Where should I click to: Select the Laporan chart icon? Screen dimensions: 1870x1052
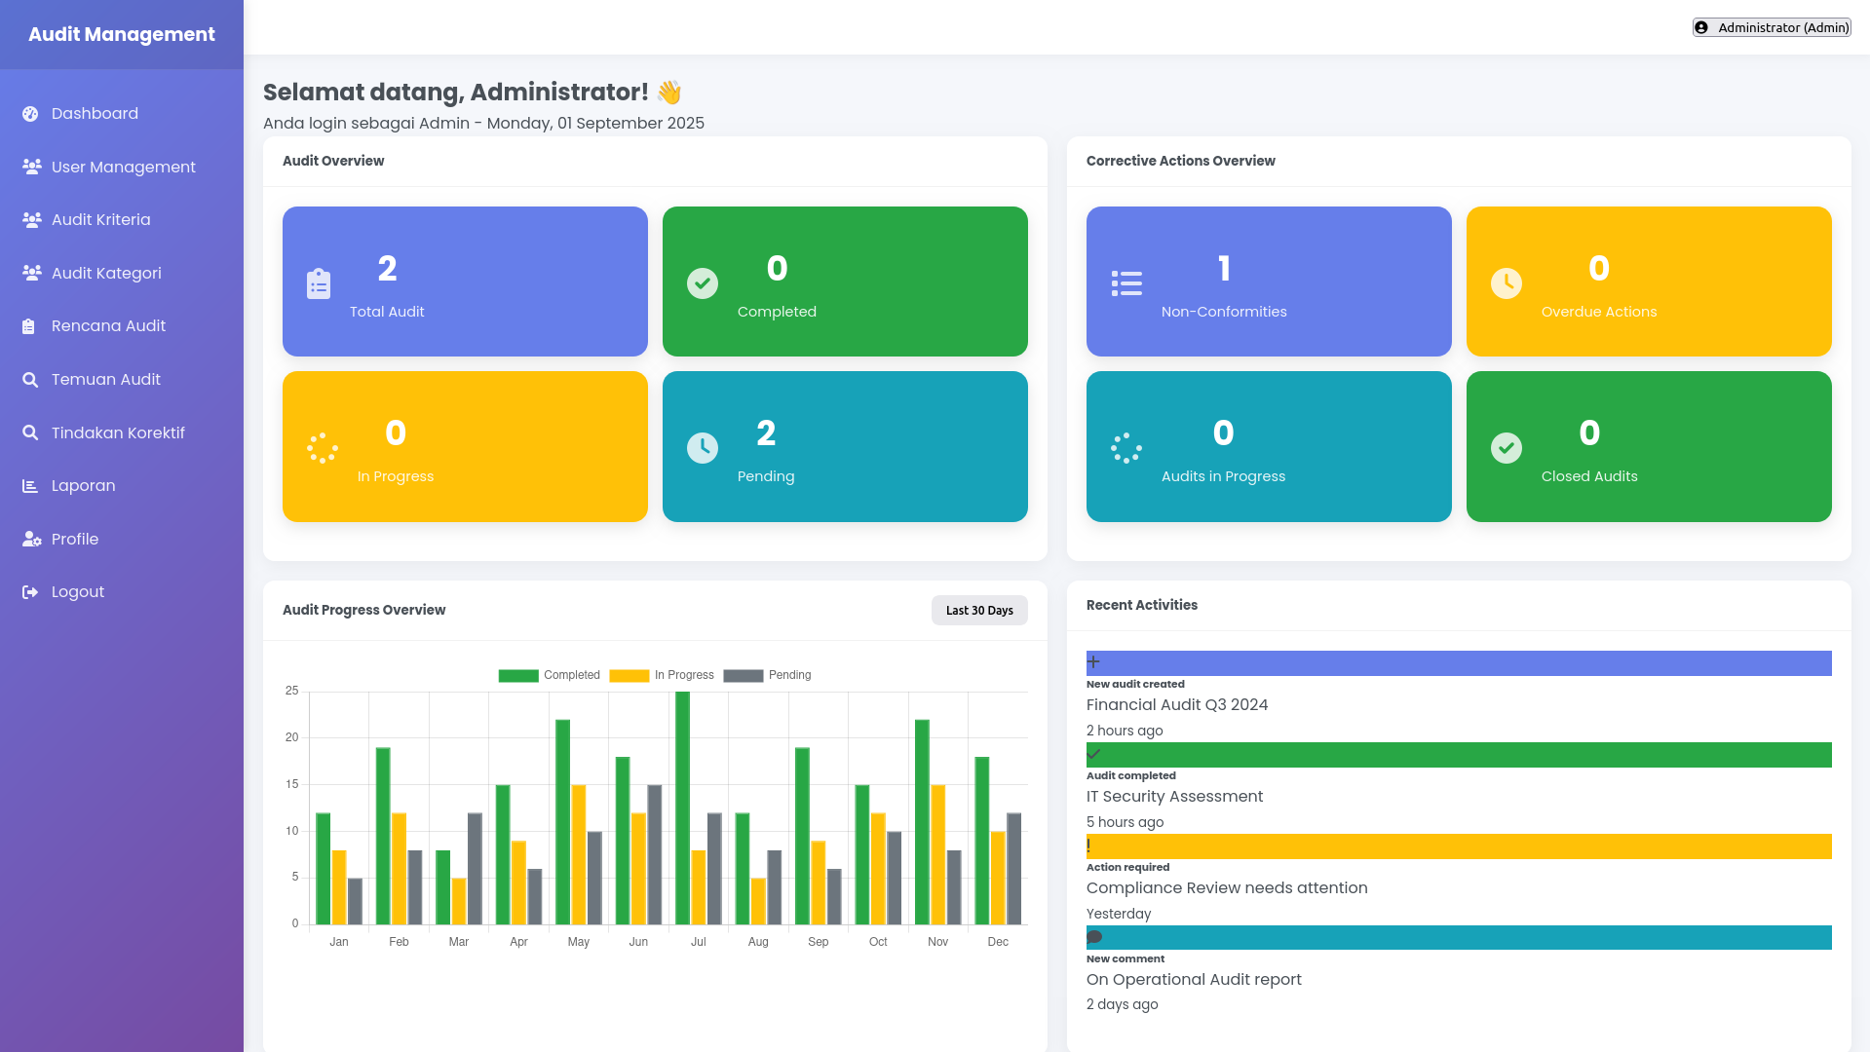[30, 485]
